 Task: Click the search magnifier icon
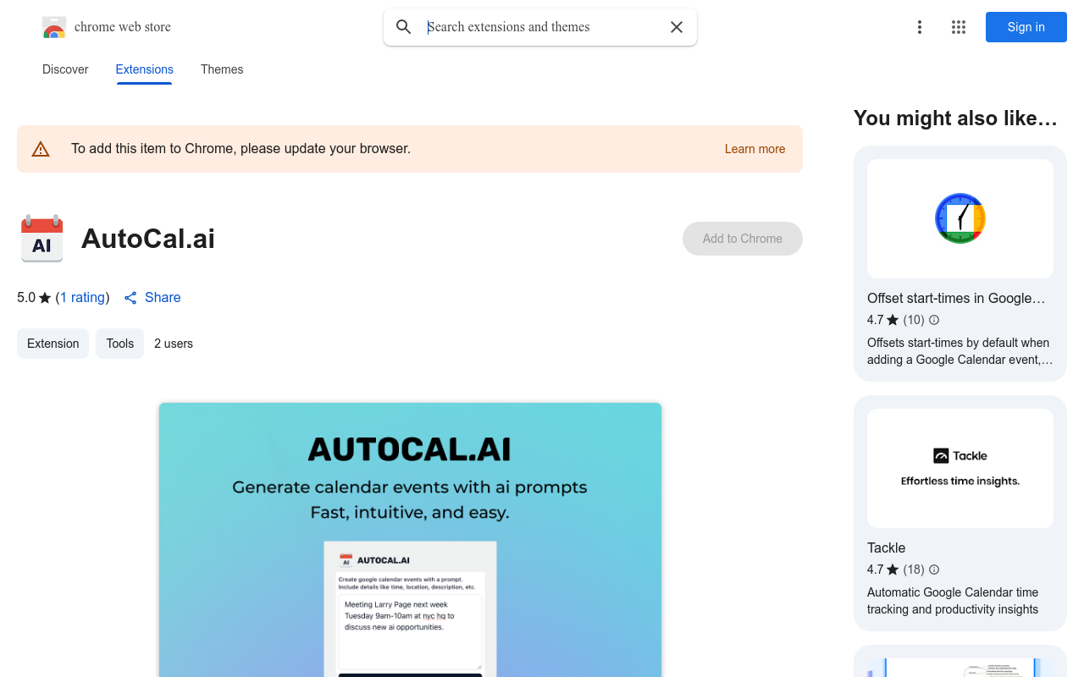404,27
